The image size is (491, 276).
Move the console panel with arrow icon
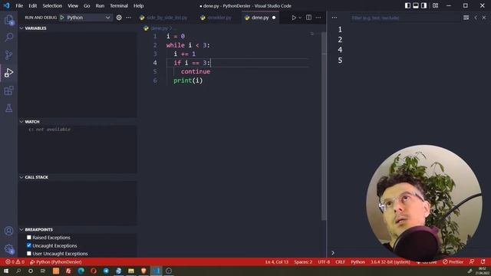tap(476, 18)
